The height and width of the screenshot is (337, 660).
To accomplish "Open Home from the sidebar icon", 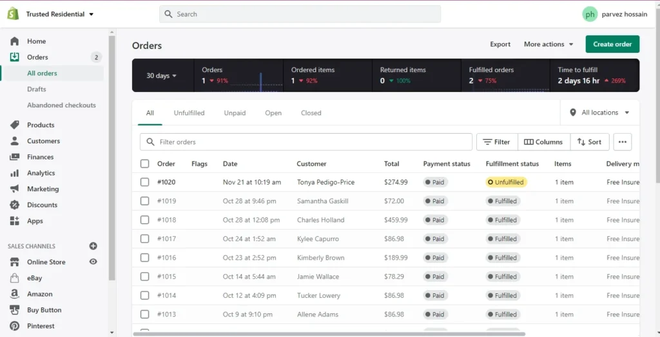I will (x=14, y=41).
